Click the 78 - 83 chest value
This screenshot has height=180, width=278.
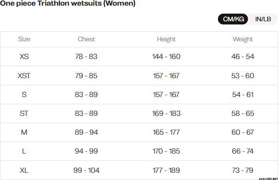point(86,57)
